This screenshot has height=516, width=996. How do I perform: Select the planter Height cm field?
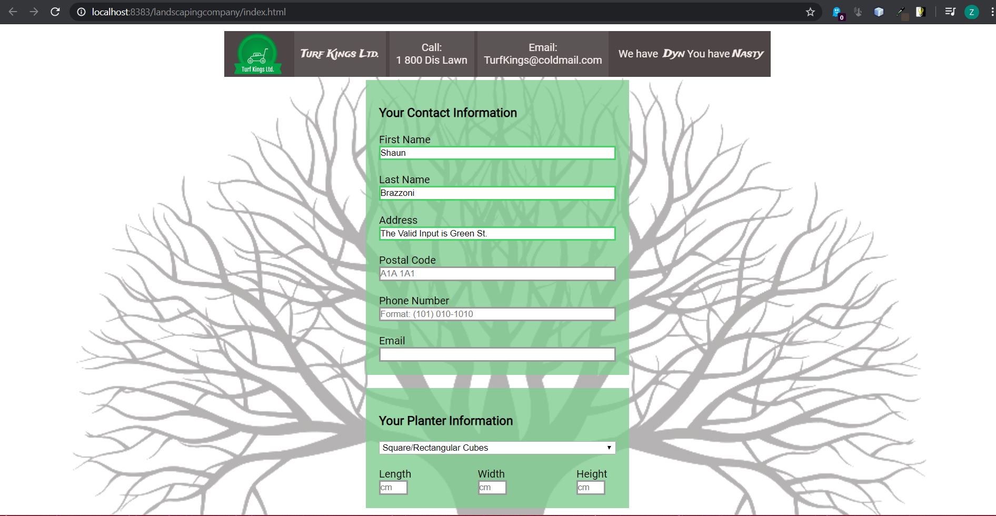591,488
